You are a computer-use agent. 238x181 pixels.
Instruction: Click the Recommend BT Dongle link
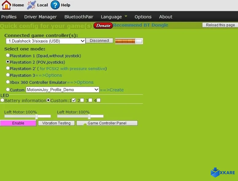(x=140, y=25)
